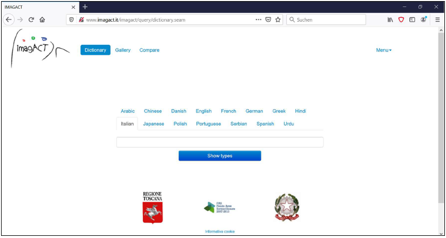Open the Compare section
This screenshot has width=446, height=238.
coord(149,50)
